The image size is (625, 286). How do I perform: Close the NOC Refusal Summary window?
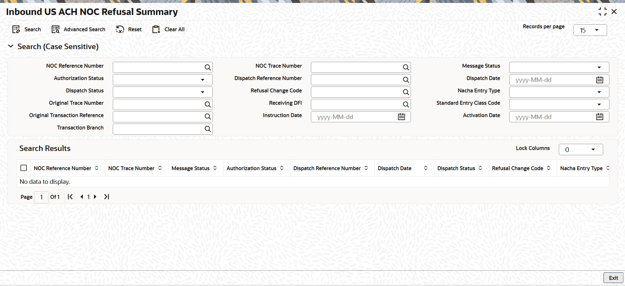tap(614, 12)
